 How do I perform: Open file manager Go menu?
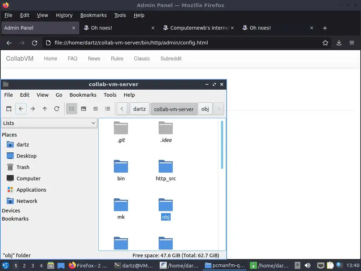tap(59, 95)
